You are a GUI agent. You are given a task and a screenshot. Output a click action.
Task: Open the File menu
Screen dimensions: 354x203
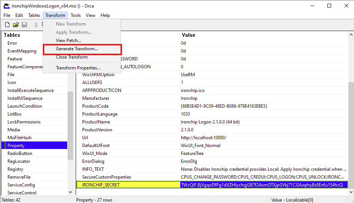coord(7,15)
